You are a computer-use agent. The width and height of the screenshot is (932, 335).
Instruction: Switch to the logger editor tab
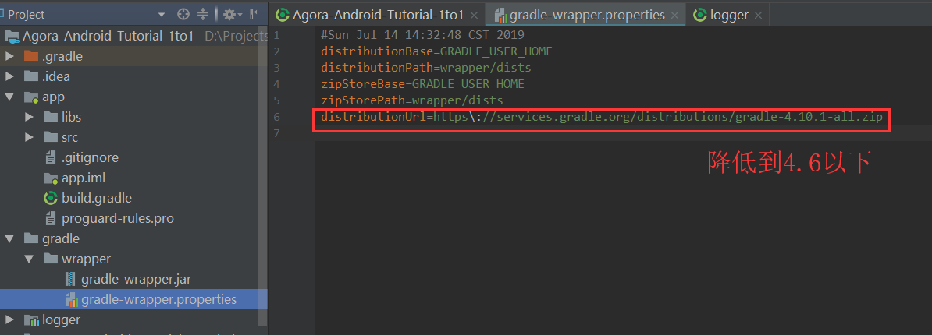[729, 15]
